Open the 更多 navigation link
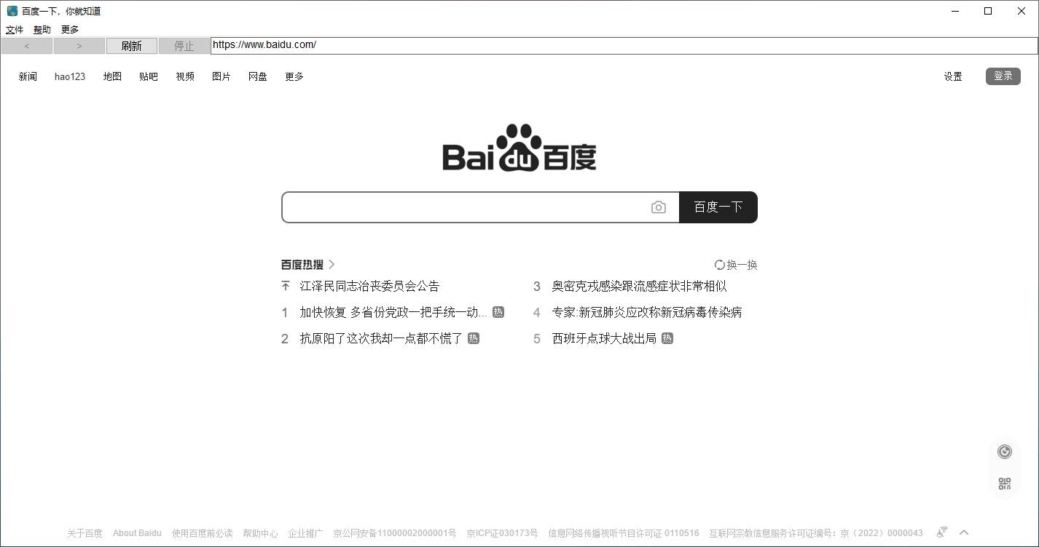Image resolution: width=1039 pixels, height=547 pixels. click(x=294, y=76)
